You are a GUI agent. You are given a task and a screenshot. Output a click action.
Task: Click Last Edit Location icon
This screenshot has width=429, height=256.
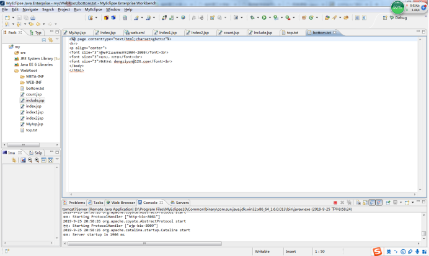[x=31, y=24]
